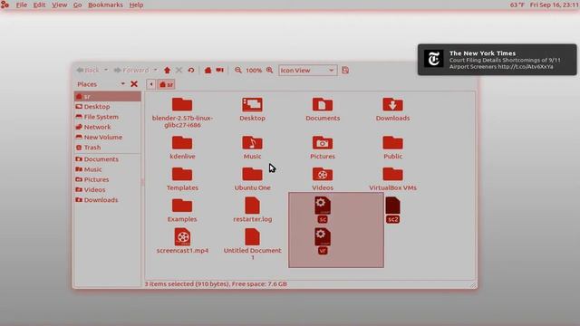Image resolution: width=580 pixels, height=326 pixels.
Task: Reset zoom with the 100% label
Action: point(254,71)
